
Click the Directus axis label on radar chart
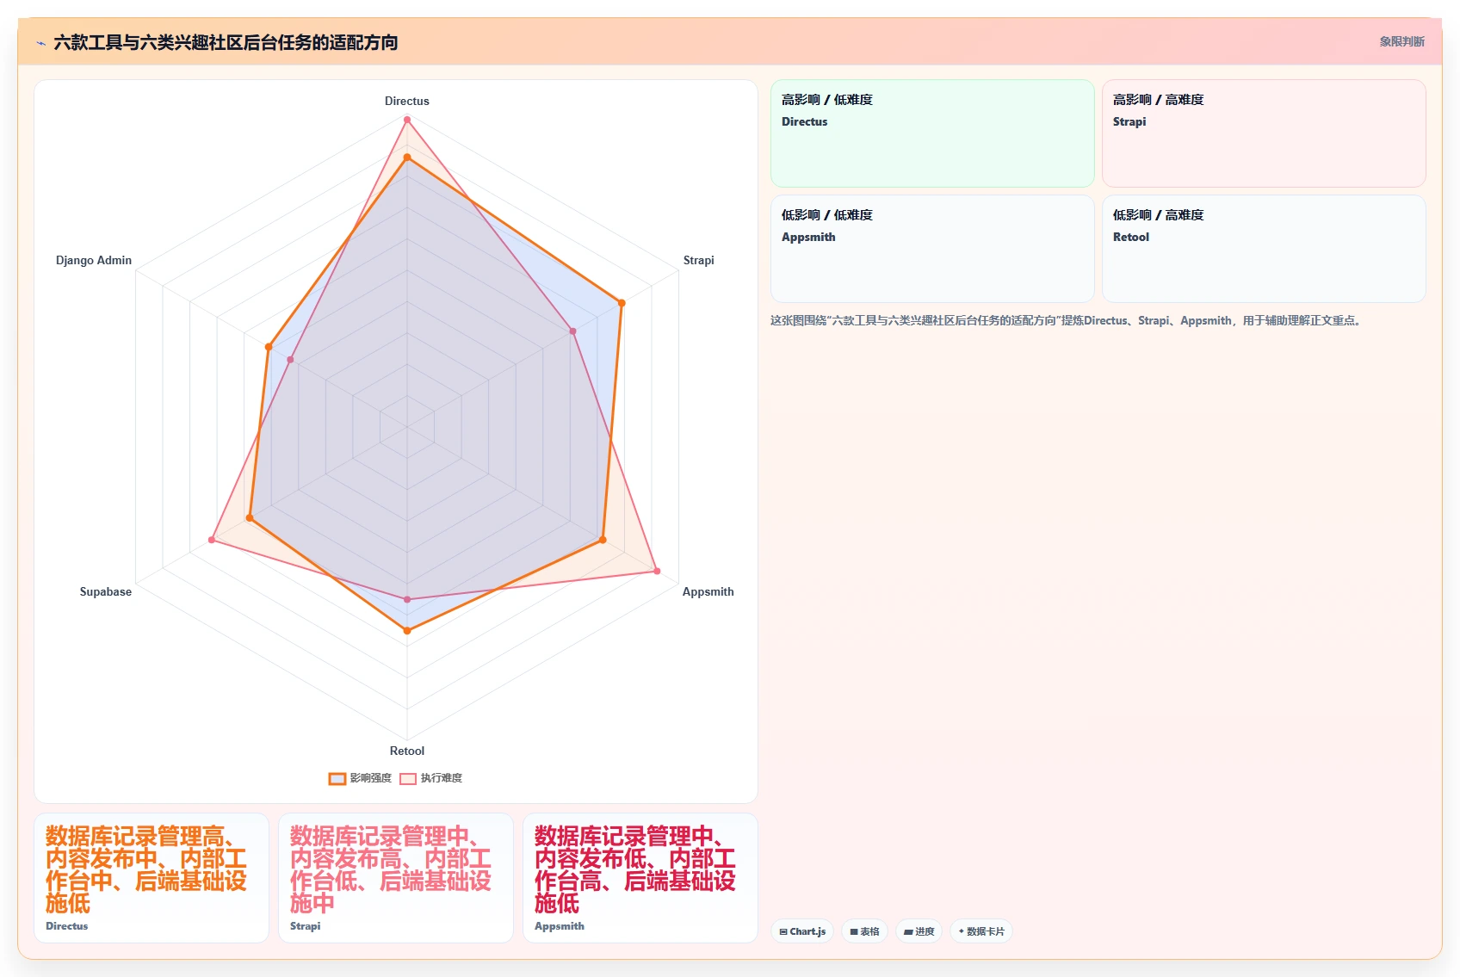407,101
